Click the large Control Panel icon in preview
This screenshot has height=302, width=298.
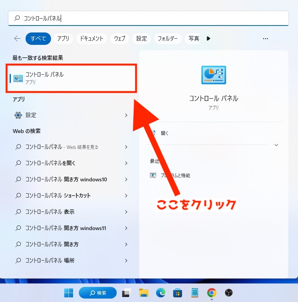[214, 75]
